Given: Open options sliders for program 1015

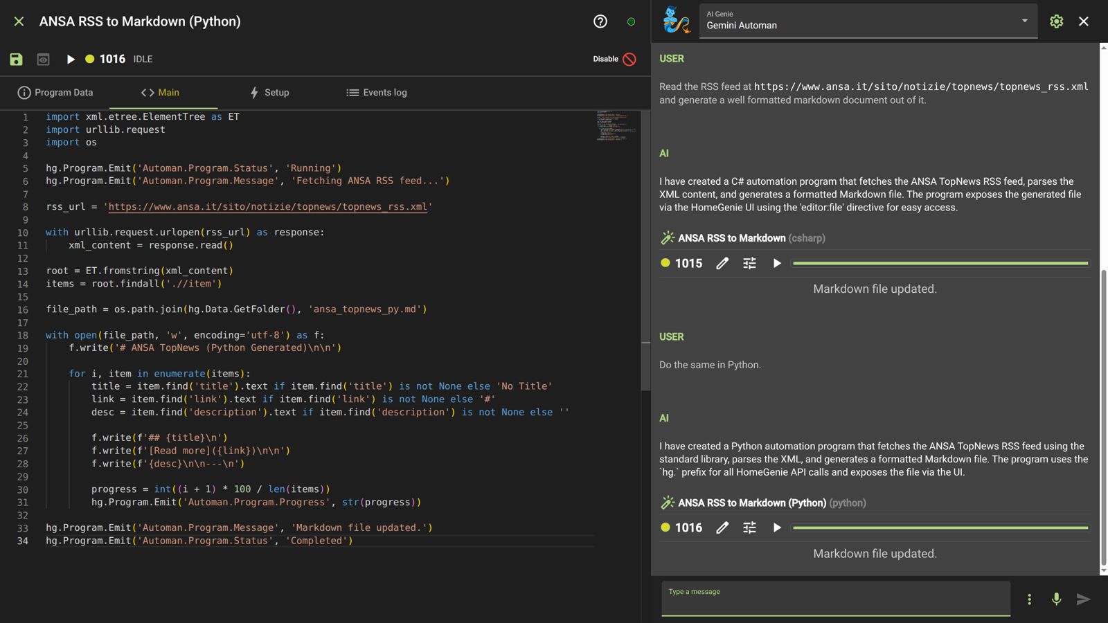Looking at the screenshot, I should point(749,263).
